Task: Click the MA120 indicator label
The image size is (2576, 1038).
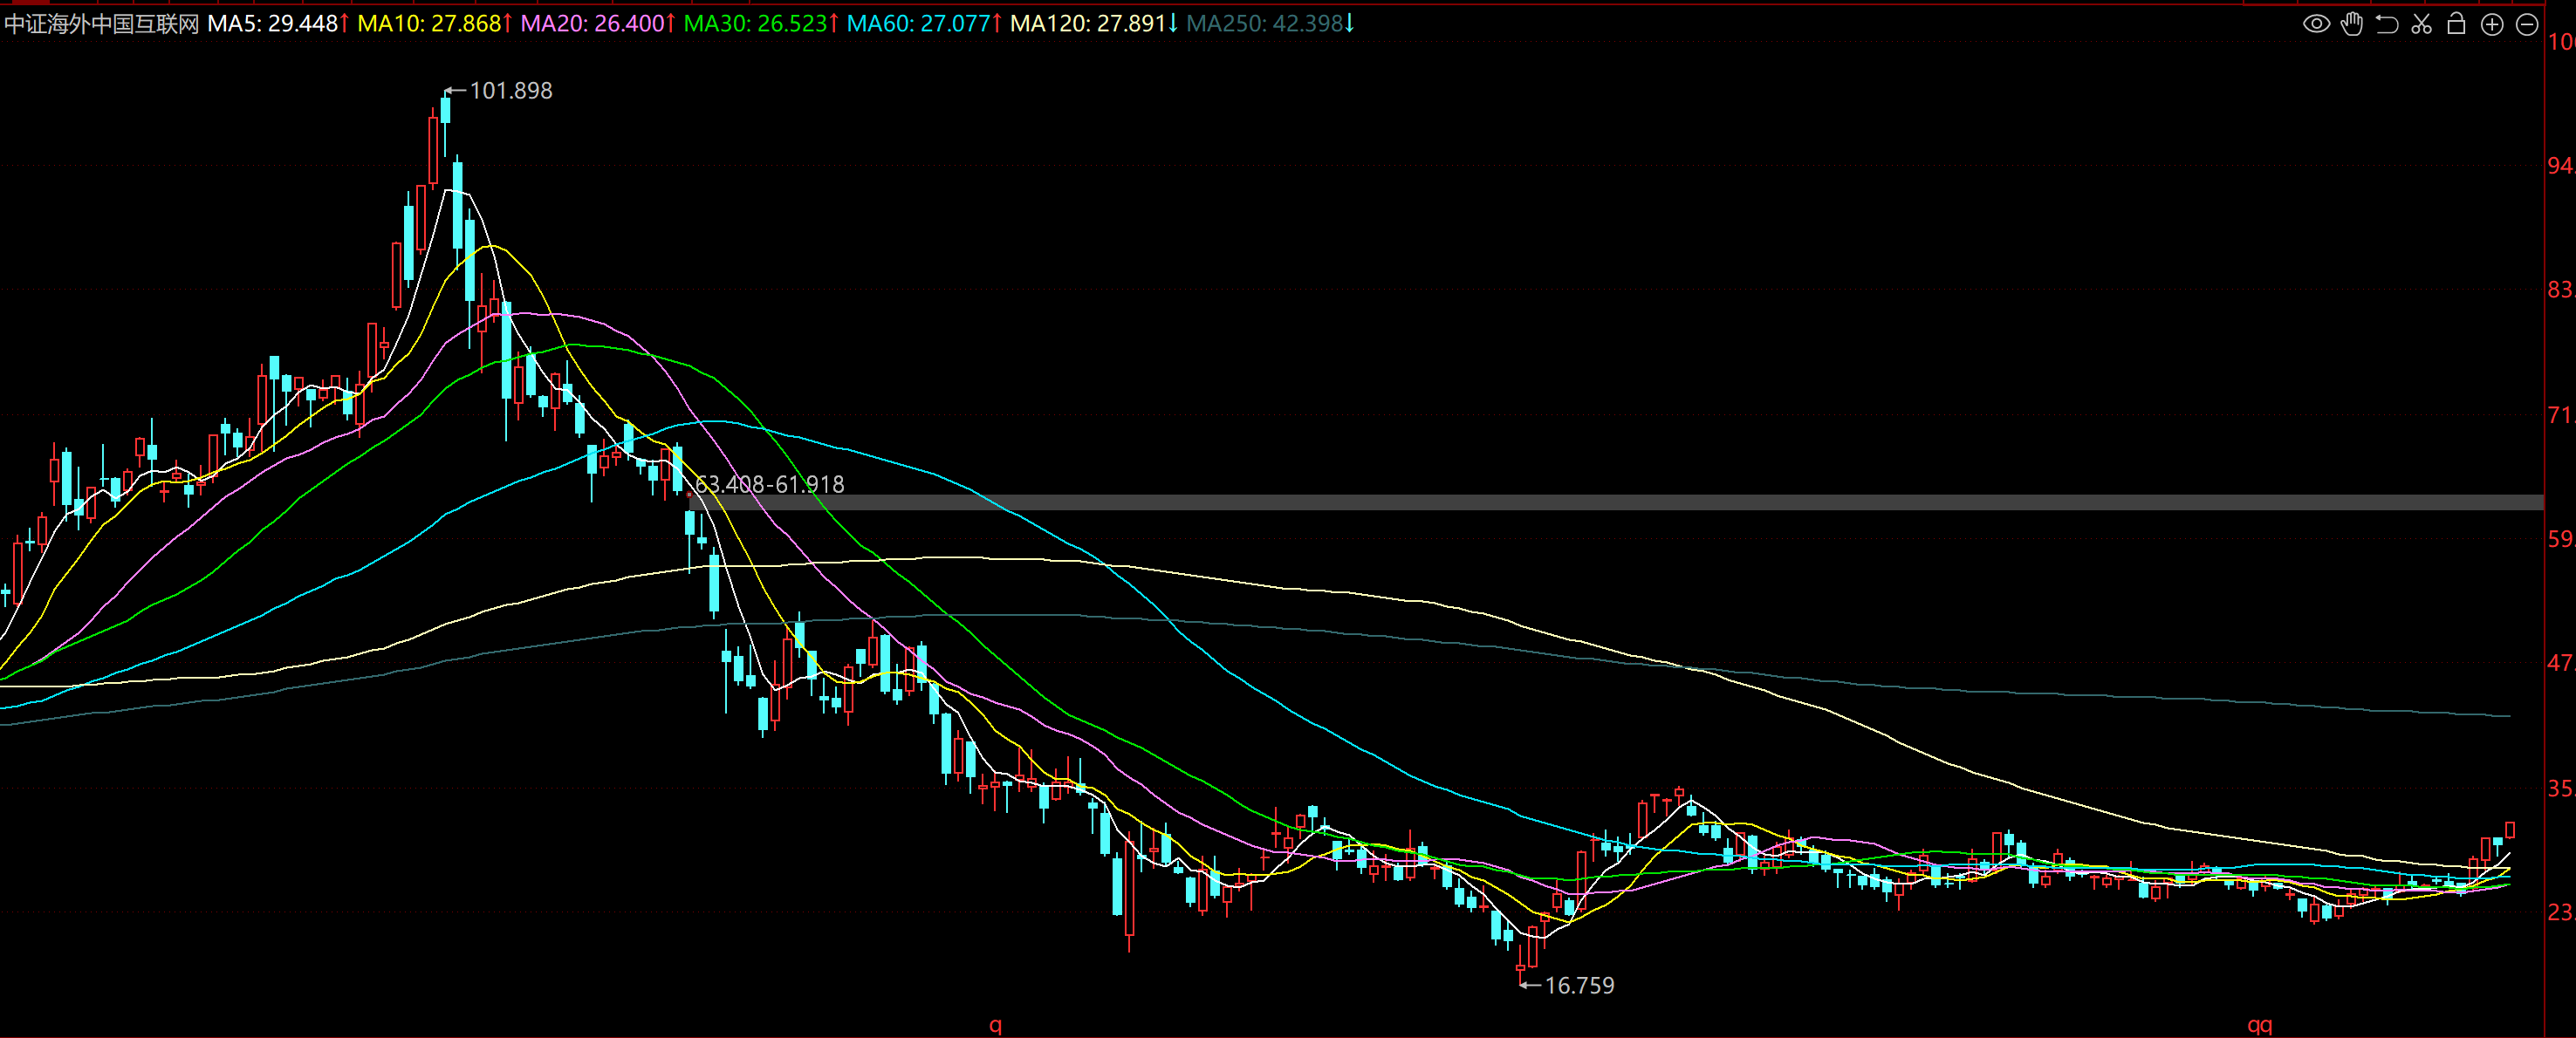Action: click(1093, 23)
